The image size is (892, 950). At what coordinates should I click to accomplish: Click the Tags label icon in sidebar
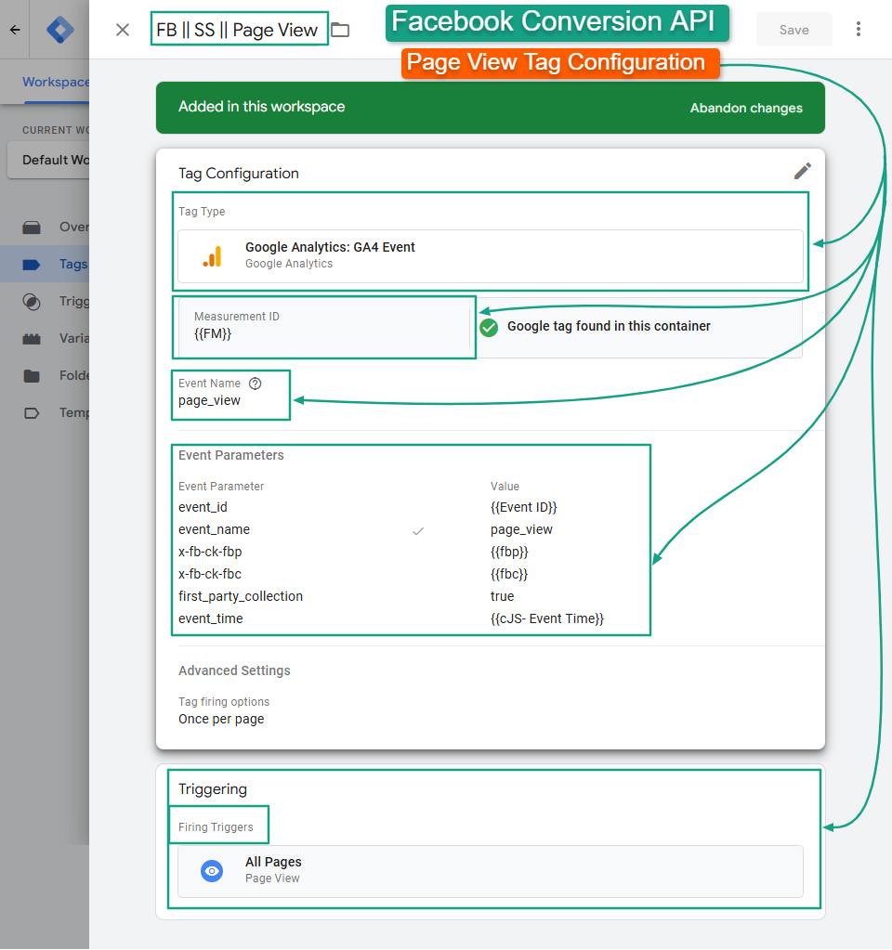[32, 264]
